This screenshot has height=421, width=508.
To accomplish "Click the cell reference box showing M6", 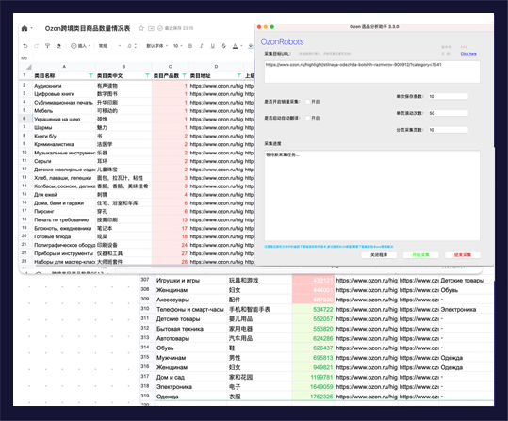I will click(25, 58).
